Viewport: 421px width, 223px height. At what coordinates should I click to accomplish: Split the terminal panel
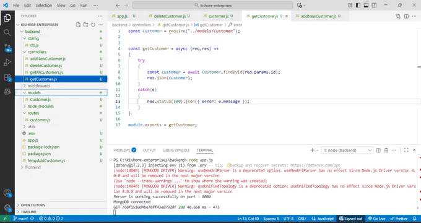click(x=378, y=150)
